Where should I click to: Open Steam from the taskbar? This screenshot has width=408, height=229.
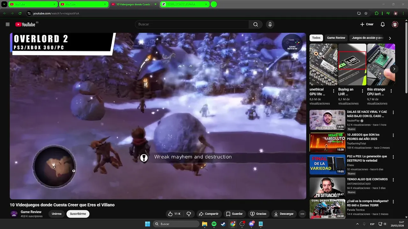pos(223,224)
